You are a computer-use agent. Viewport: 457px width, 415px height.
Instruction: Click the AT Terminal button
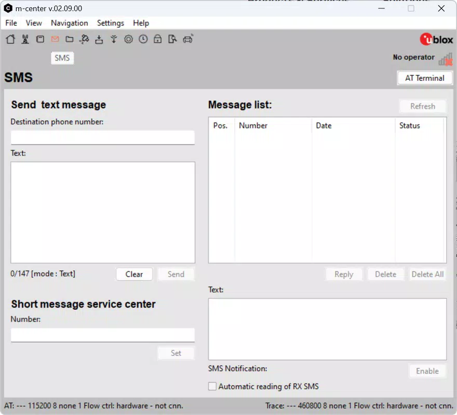point(425,78)
